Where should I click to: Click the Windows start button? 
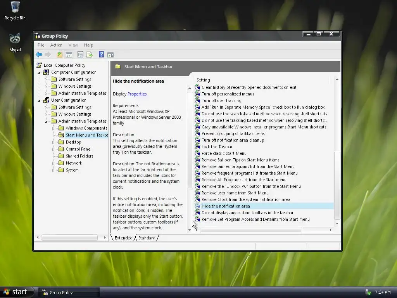pyautogui.click(x=17, y=292)
